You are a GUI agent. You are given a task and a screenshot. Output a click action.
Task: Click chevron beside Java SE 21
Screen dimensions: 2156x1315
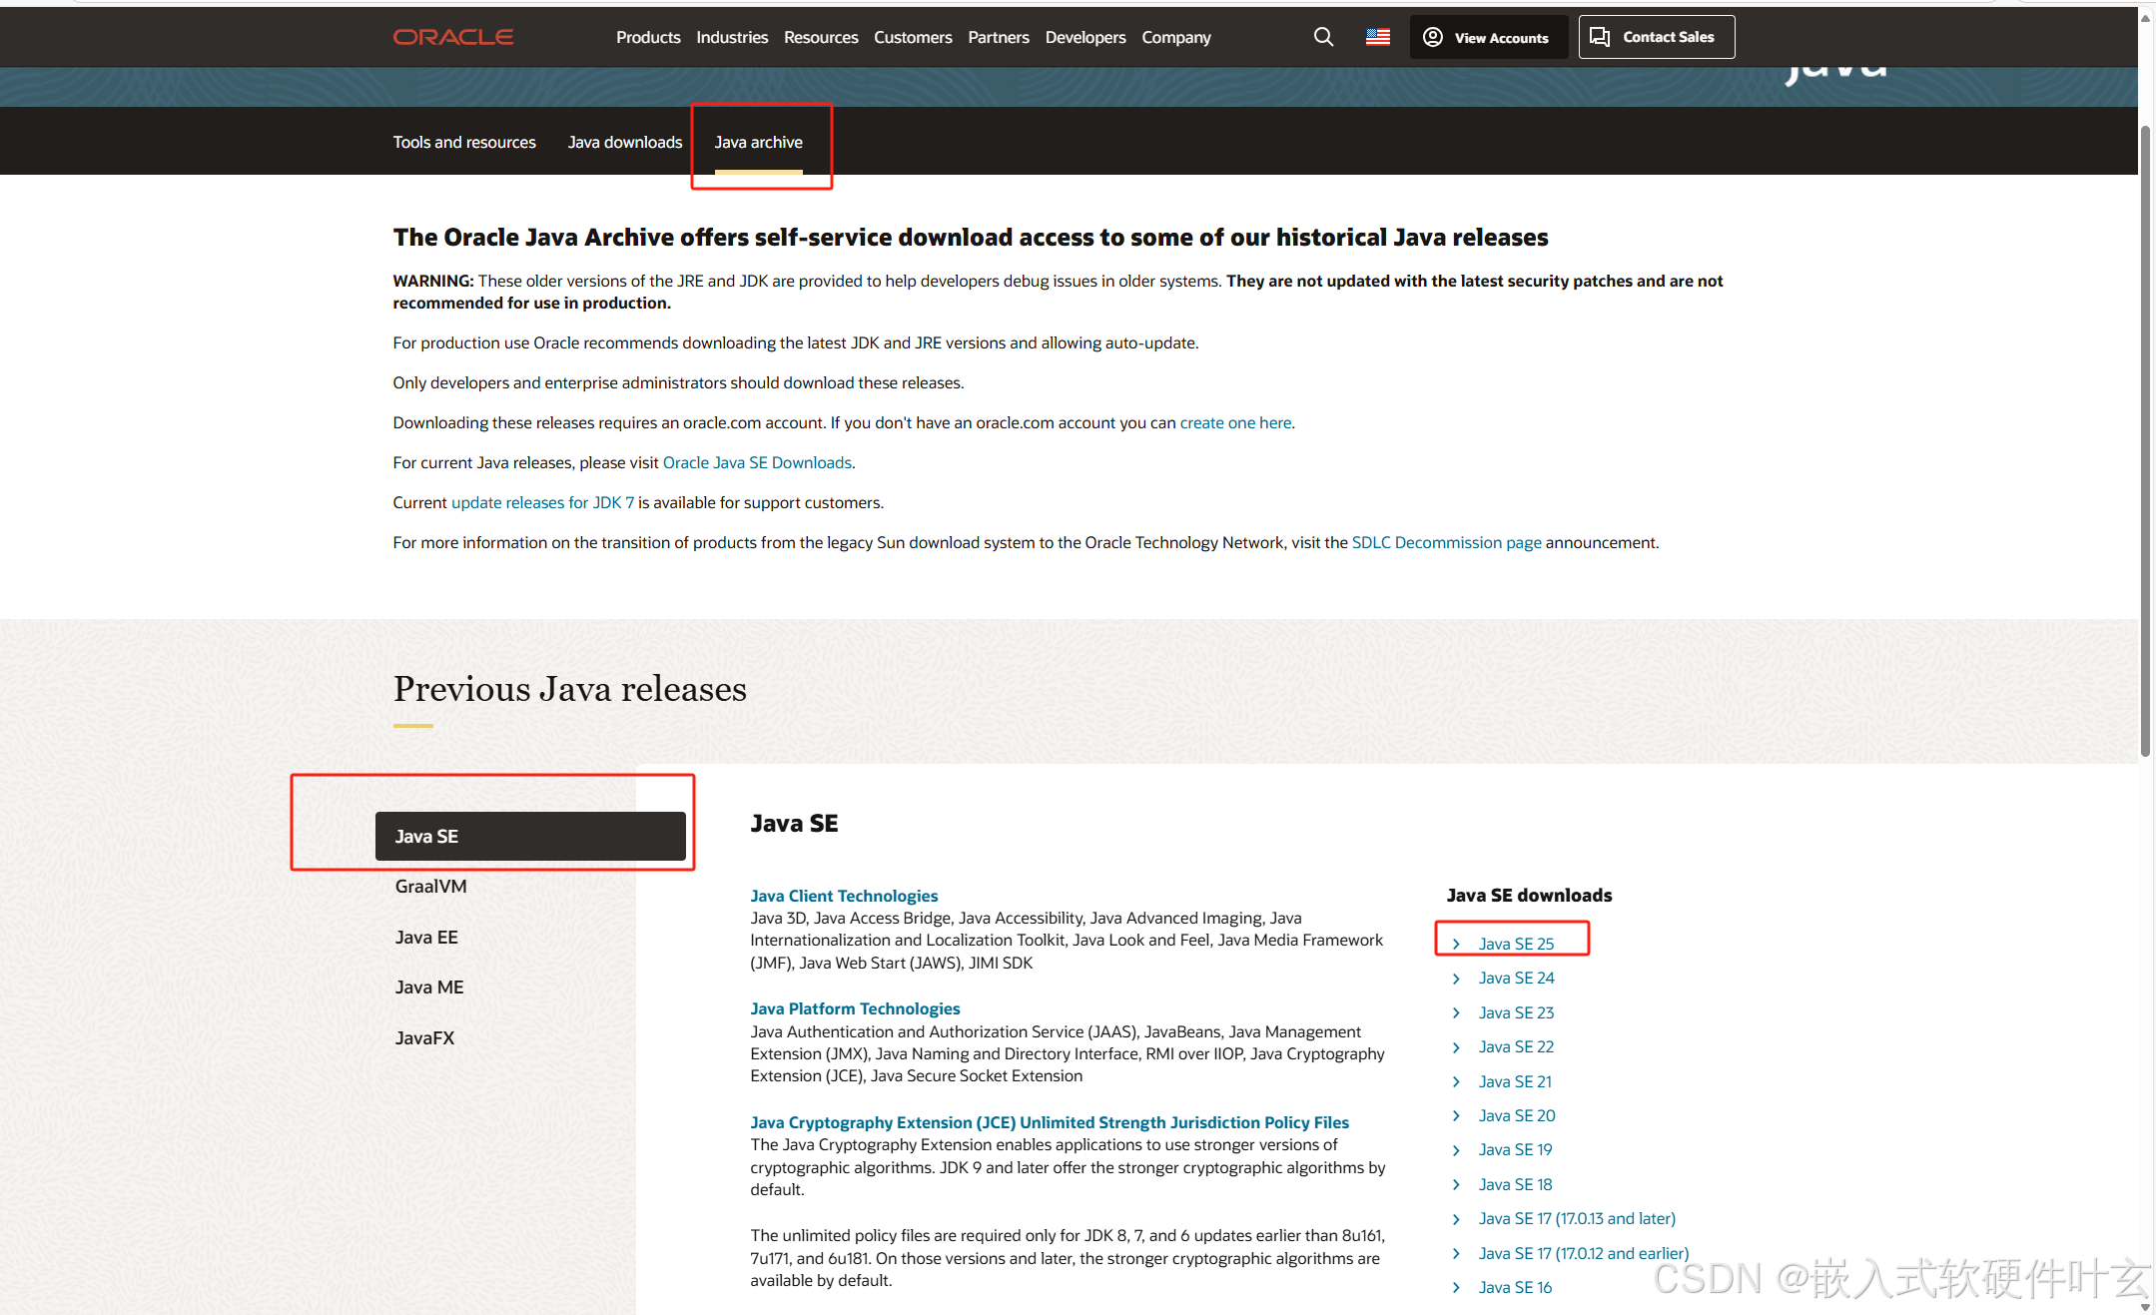[x=1456, y=1081]
